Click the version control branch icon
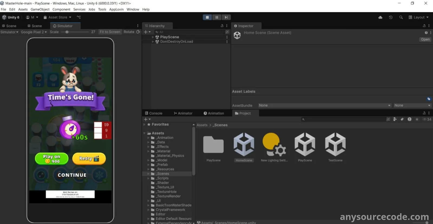Viewport: 433px width, 224px height. pos(79,17)
